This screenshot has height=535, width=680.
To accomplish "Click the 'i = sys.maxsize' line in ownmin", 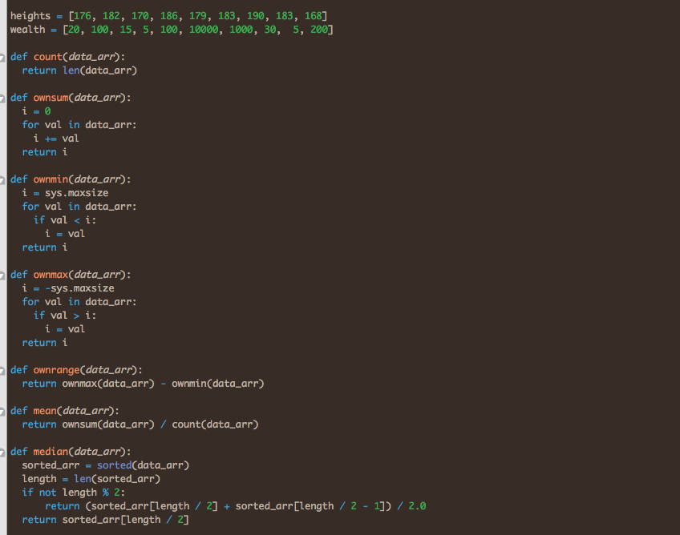I will 66,193.
